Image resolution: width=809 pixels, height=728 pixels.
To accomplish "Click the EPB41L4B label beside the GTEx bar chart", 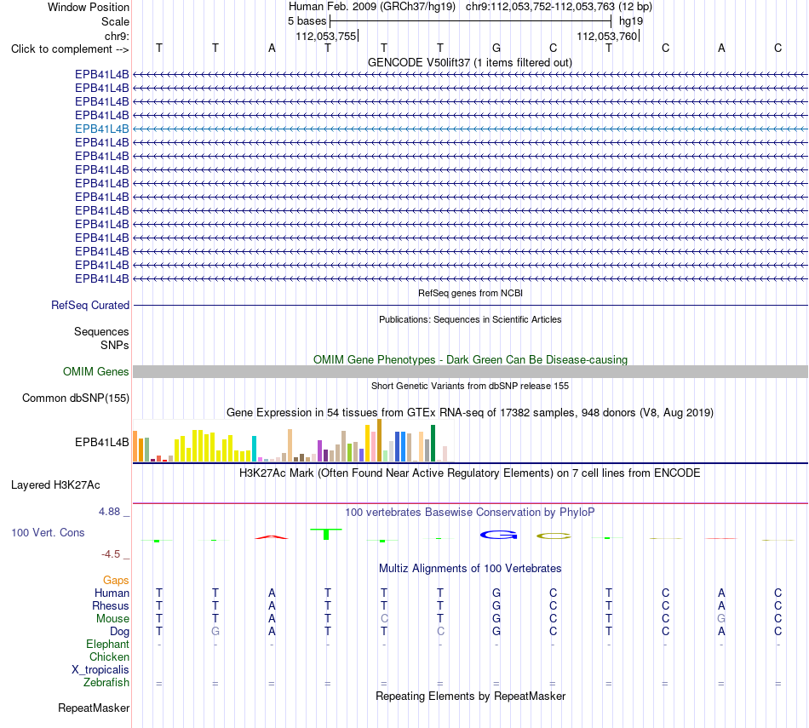I will pos(101,442).
